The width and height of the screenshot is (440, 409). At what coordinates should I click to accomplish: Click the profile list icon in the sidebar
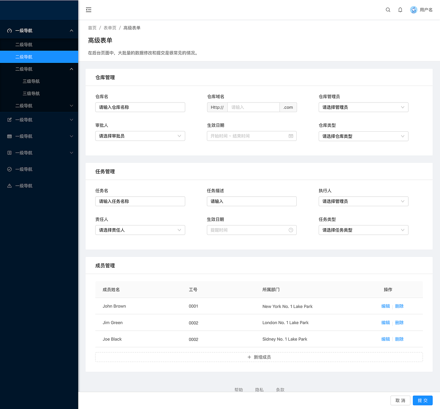tap(10, 153)
